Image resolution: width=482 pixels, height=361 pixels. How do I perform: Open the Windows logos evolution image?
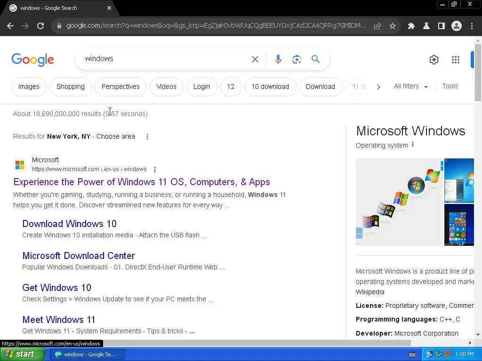pyautogui.click(x=400, y=202)
